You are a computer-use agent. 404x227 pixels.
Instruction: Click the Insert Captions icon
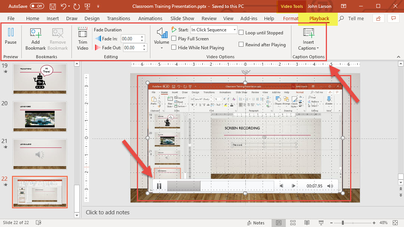[x=309, y=33]
